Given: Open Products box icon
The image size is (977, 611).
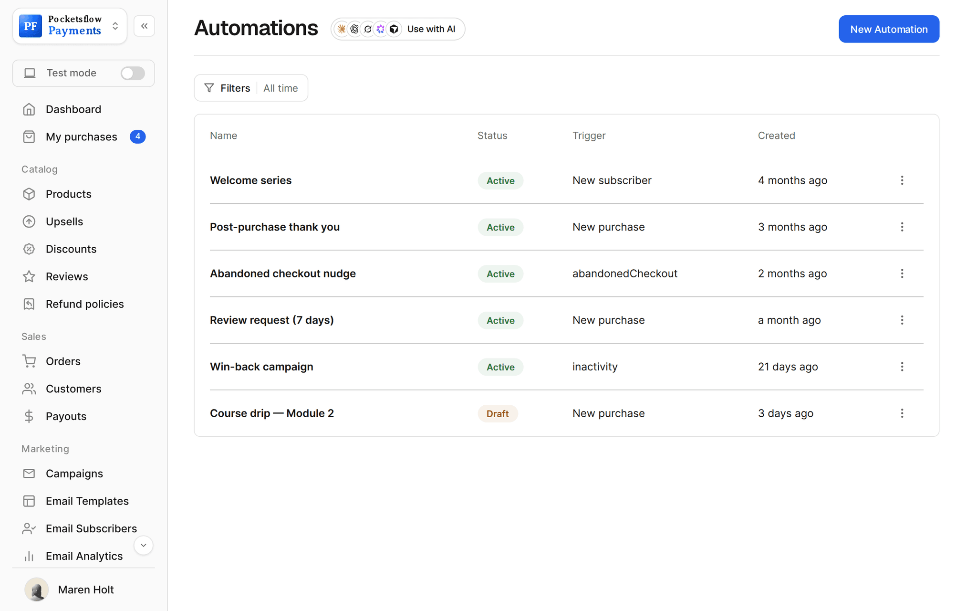Looking at the screenshot, I should (29, 194).
